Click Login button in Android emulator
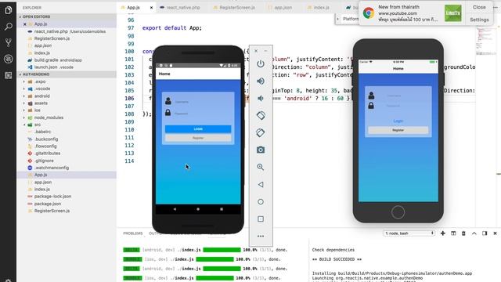 coord(198,128)
